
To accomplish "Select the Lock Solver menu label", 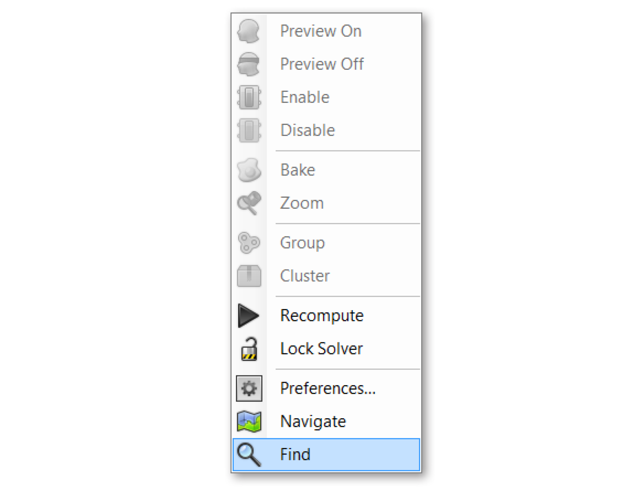I will pos(322,348).
